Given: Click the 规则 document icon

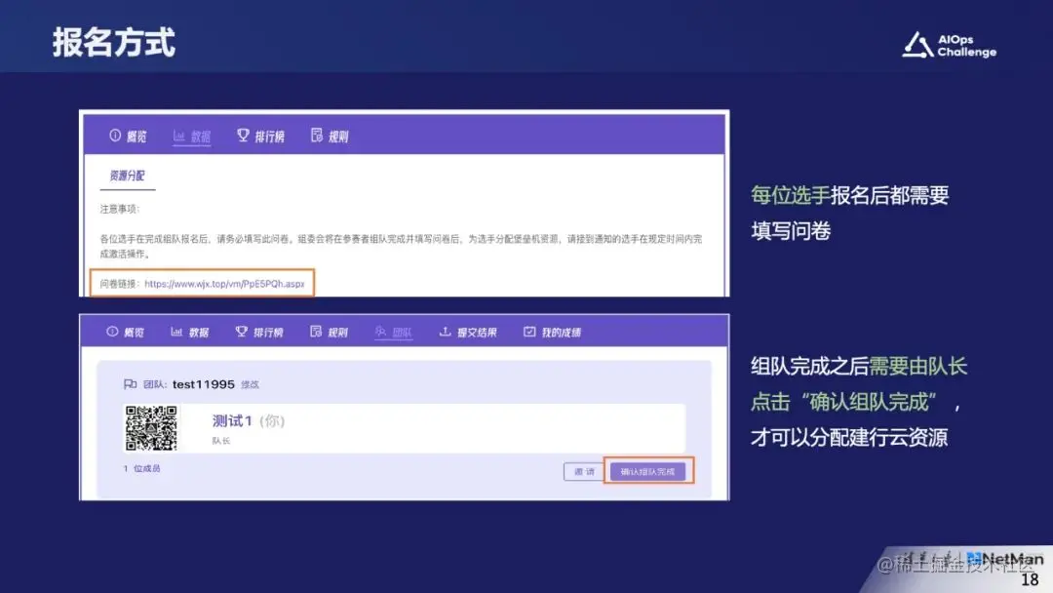Looking at the screenshot, I should point(316,137).
